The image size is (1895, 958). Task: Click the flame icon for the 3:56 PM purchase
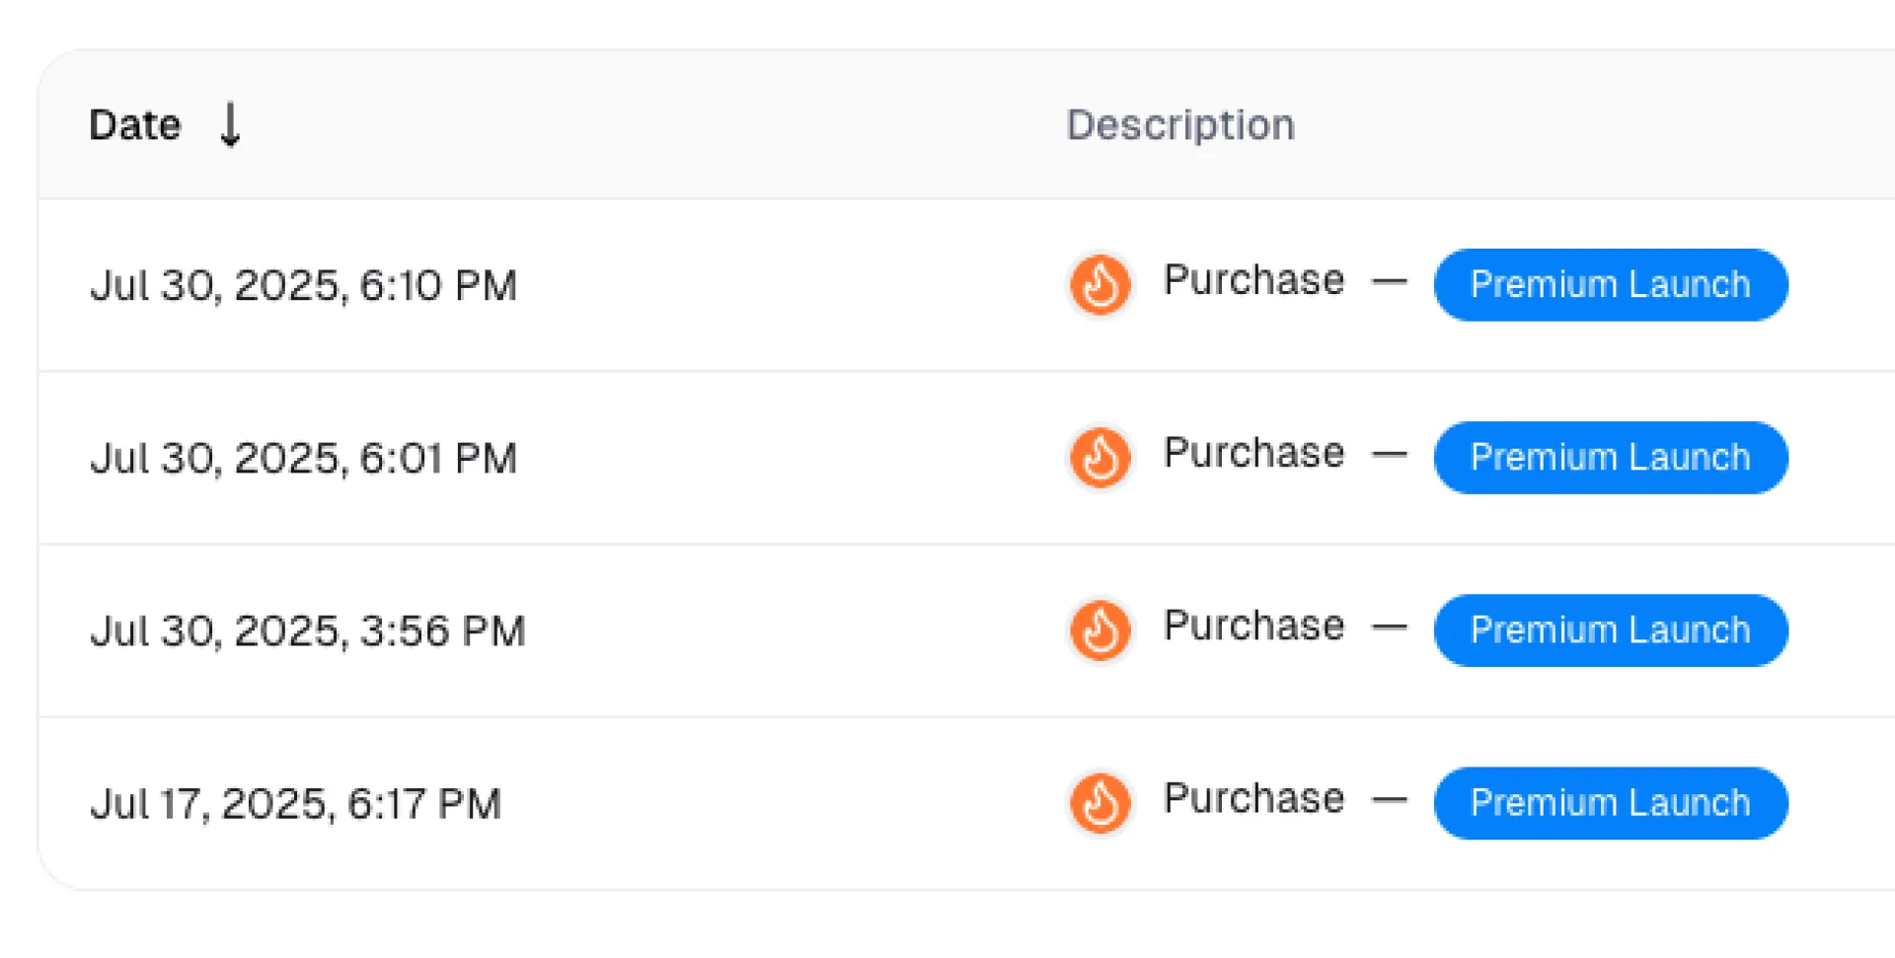click(x=1100, y=630)
